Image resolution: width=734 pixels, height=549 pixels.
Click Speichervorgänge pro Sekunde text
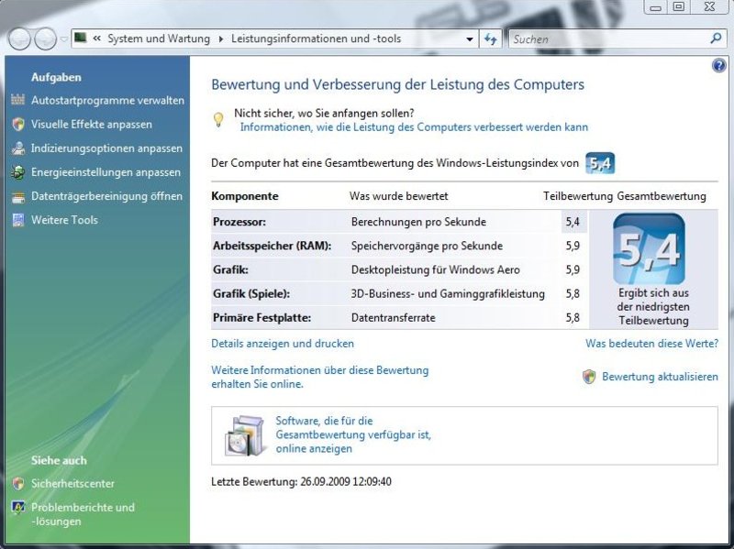tap(427, 246)
